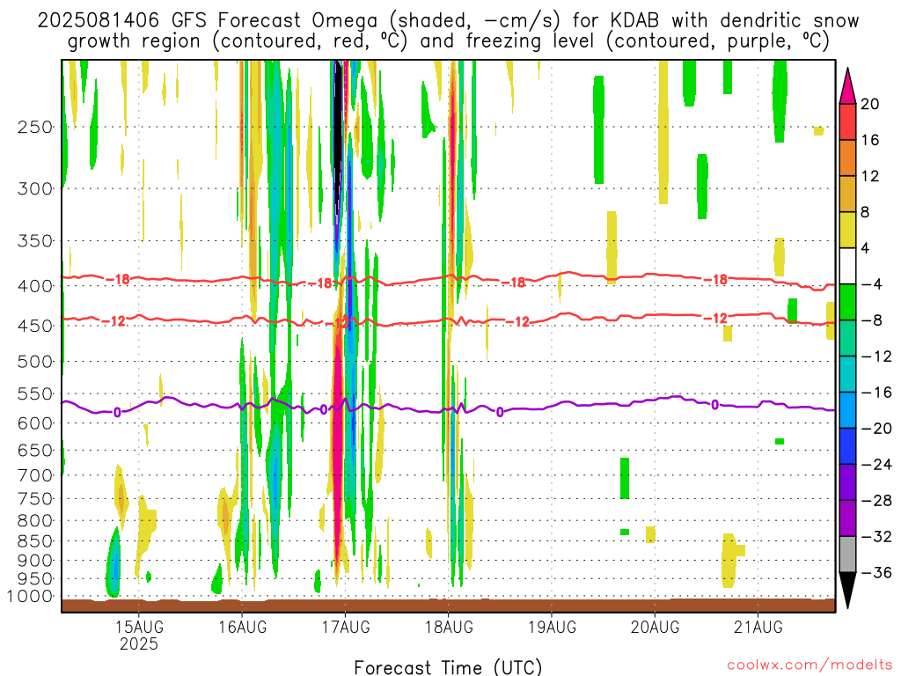Click the colorbar value label 20
This screenshot has height=676, width=901.
[870, 104]
